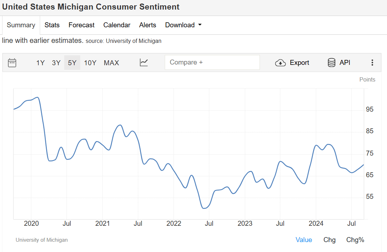Switch to the Stats tab
The height and width of the screenshot is (252, 387).
(x=52, y=25)
